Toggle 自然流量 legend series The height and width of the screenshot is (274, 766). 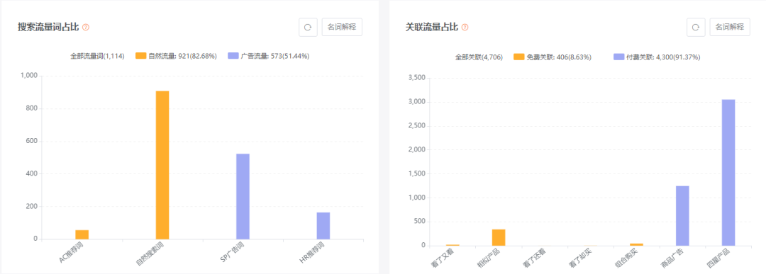point(177,56)
